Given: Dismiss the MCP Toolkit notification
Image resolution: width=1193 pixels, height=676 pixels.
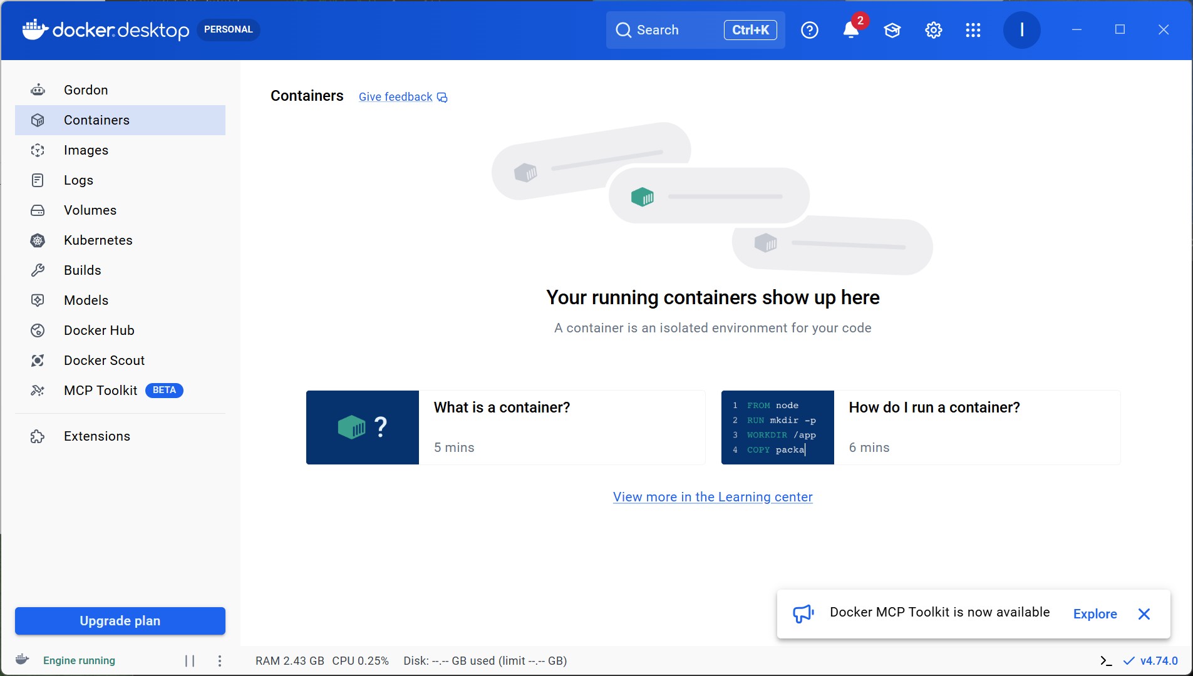Looking at the screenshot, I should pos(1144,614).
